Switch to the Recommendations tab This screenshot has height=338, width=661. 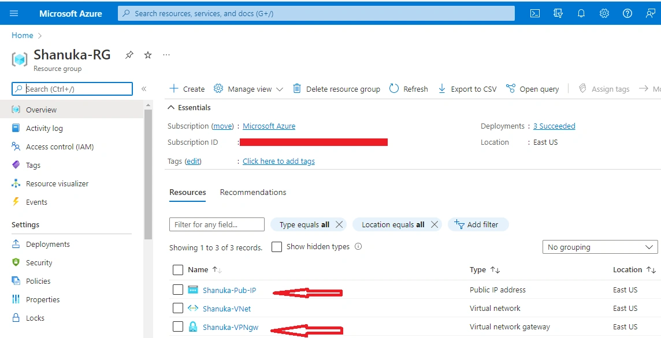(x=253, y=193)
